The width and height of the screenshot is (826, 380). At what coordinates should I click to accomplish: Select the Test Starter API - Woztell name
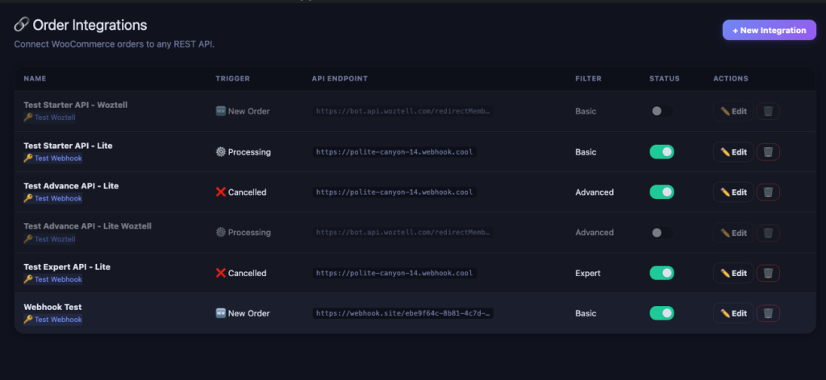point(75,105)
